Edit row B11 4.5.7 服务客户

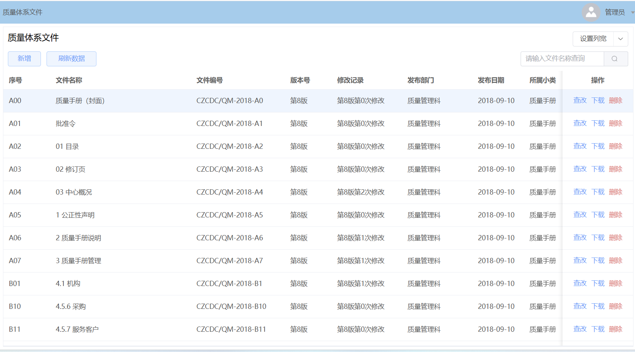[x=580, y=329]
